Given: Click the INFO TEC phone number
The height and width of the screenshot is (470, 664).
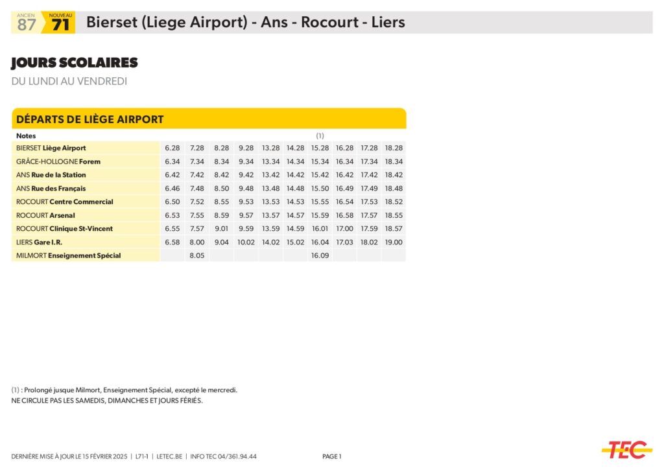Looking at the screenshot, I should pyautogui.click(x=222, y=456).
